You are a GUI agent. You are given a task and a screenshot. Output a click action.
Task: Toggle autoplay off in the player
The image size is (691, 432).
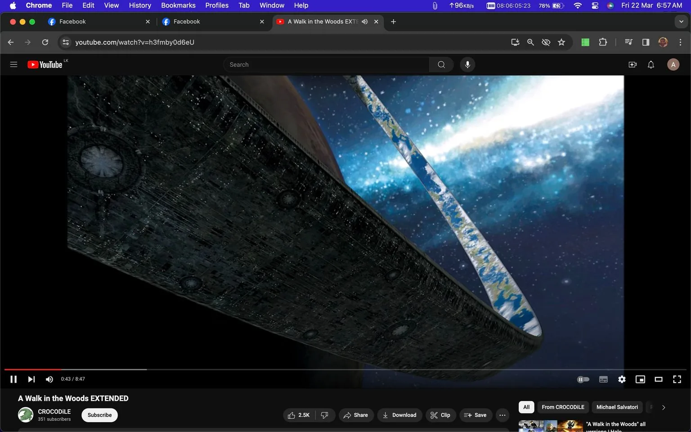pos(583,379)
